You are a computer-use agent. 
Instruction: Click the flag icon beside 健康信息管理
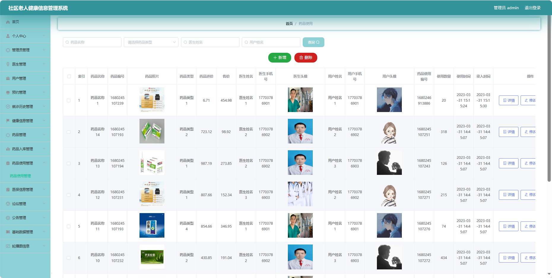click(x=8, y=121)
